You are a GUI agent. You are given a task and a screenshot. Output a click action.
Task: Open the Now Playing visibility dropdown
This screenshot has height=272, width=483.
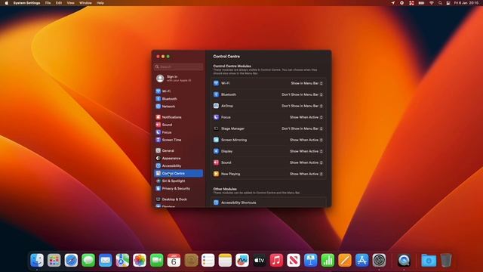(306, 174)
